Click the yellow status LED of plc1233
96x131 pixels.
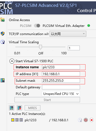(13, 120)
